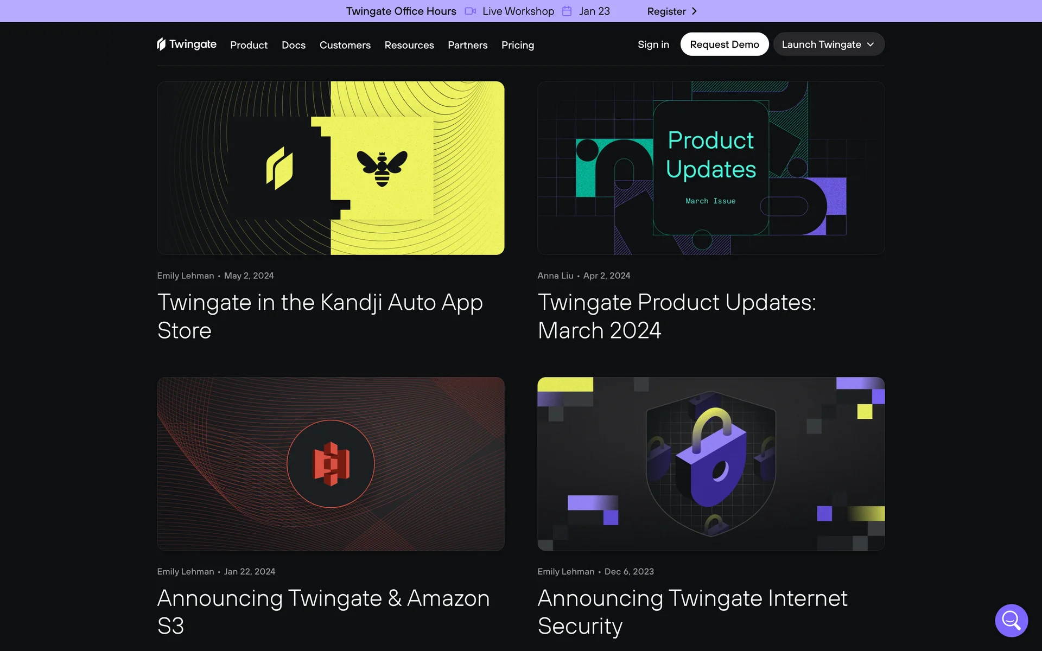
Task: Click the calendar icon beside Jan 23
Action: click(567, 11)
